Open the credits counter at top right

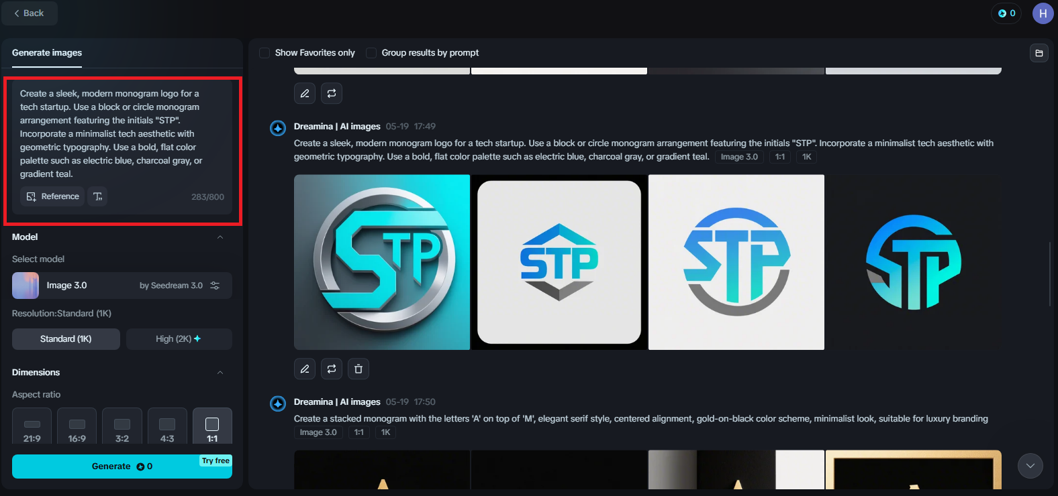click(x=1006, y=13)
